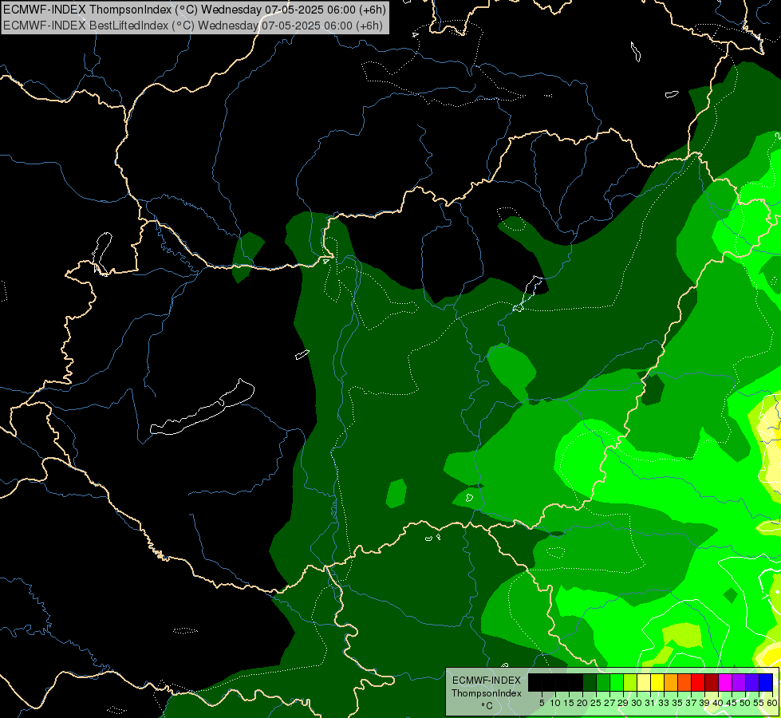781x718 pixels.
Task: Choose the red-orange 35–37 legend swatch
Action: [684, 682]
